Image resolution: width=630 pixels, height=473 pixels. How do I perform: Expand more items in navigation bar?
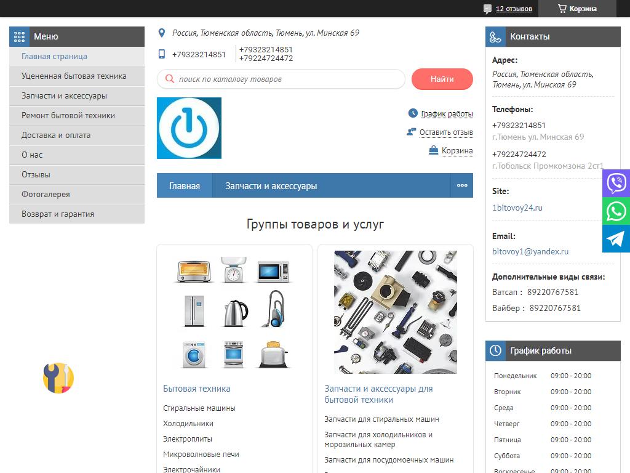coord(461,185)
